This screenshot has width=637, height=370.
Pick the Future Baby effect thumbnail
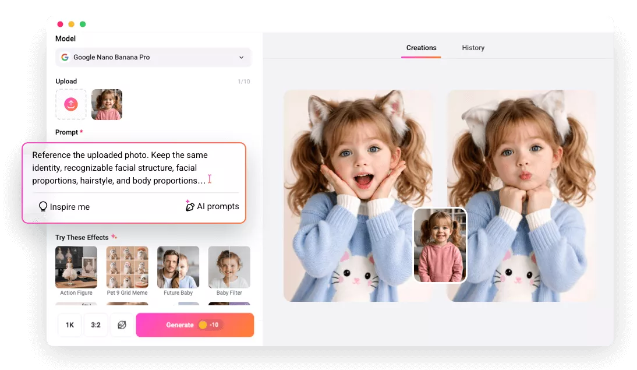coord(178,267)
